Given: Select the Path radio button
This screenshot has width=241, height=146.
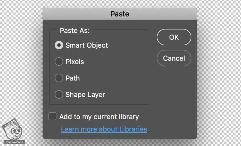Looking at the screenshot, I should pyautogui.click(x=59, y=78).
